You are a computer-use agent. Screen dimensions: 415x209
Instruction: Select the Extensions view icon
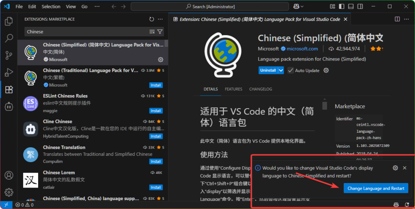(x=9, y=90)
